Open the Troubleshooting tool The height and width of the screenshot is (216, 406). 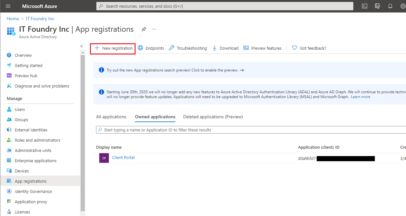coord(188,48)
